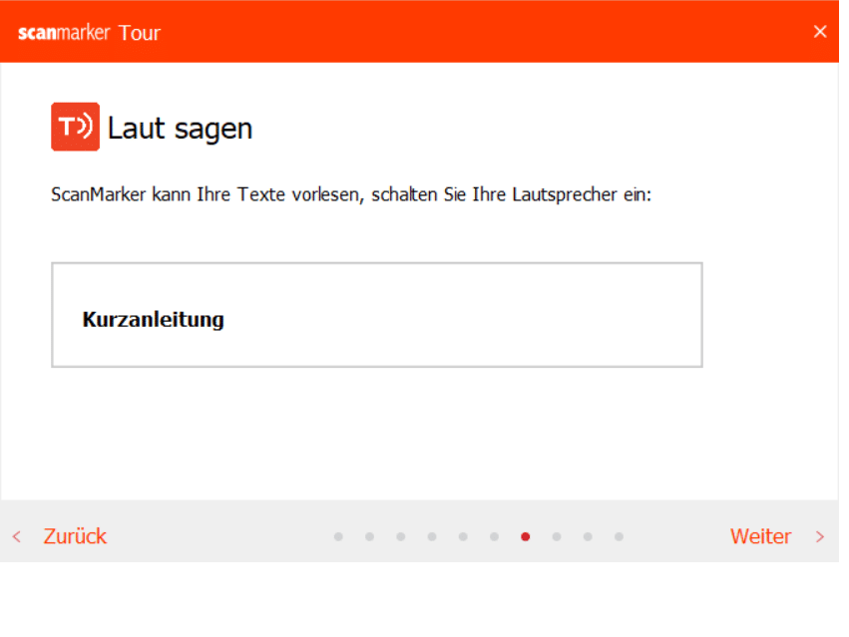The height and width of the screenshot is (637, 849).
Task: Navigate to the eighth tour page dot
Action: point(557,536)
